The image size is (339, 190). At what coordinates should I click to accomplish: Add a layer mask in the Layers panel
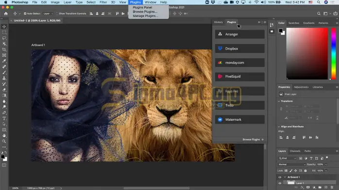(308, 188)
